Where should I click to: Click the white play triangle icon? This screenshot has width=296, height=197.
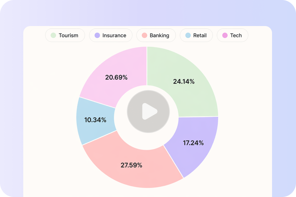149,112
